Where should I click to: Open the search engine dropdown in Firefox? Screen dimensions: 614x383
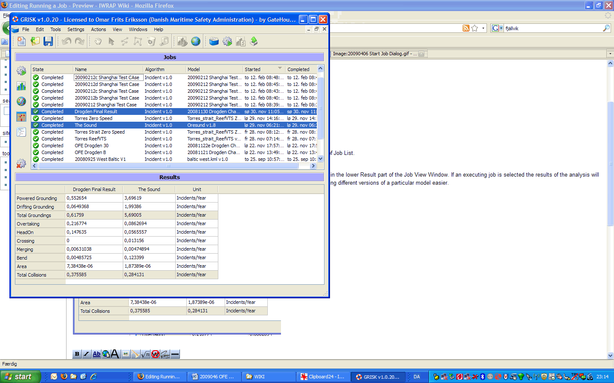pos(497,28)
